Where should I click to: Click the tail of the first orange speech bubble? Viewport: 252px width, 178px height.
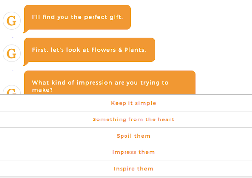(x=26, y=31)
